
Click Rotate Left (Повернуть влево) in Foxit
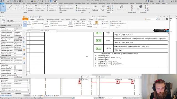[x=79, y=24]
